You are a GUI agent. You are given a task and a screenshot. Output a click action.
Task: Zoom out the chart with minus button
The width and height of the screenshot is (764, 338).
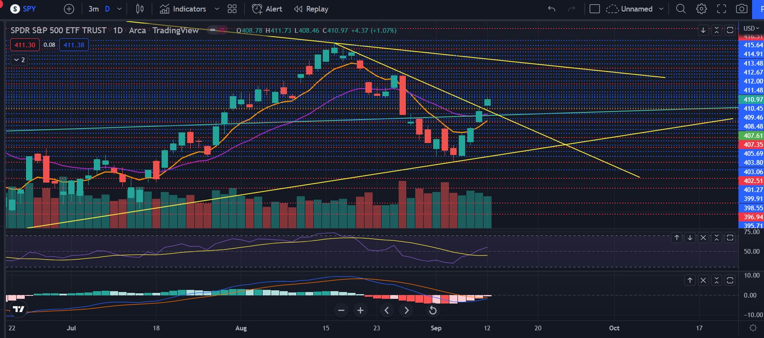click(341, 310)
